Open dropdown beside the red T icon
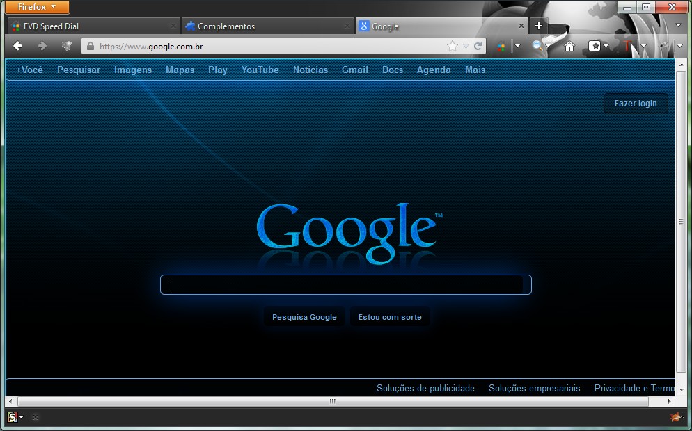The image size is (692, 431). (643, 46)
